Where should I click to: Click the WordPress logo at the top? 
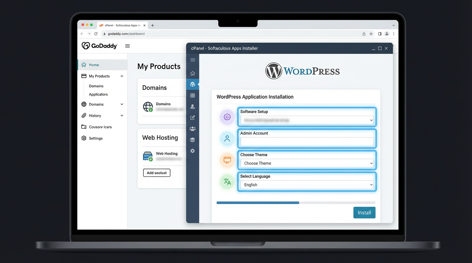302,71
